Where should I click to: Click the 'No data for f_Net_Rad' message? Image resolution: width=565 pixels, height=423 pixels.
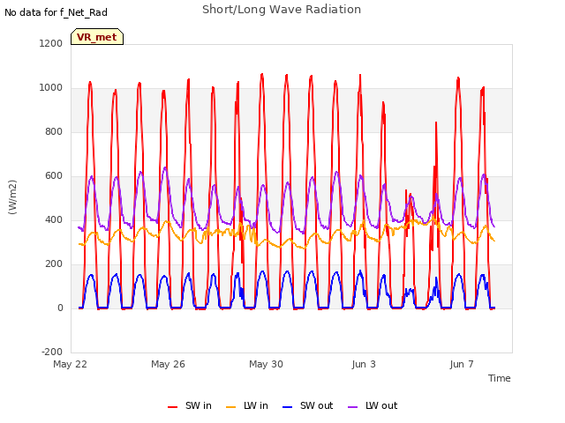pyautogui.click(x=56, y=12)
